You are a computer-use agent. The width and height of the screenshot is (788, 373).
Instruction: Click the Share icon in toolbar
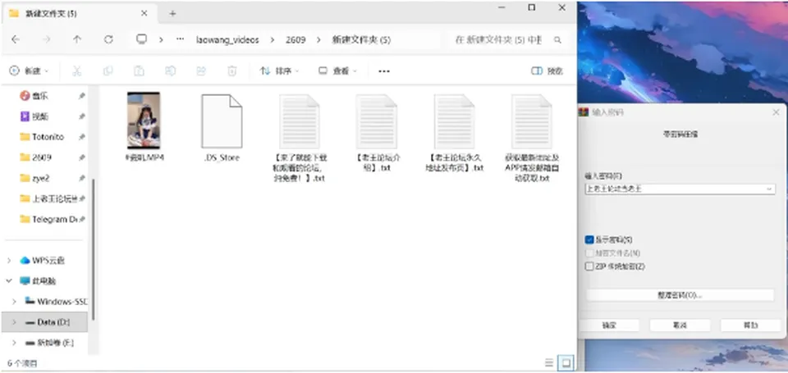tap(201, 71)
